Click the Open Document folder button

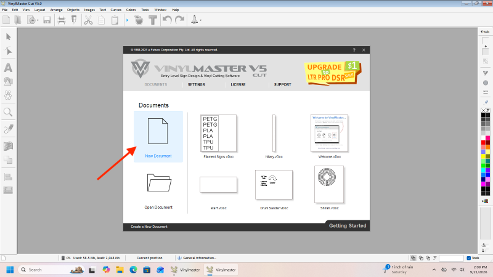click(x=158, y=190)
